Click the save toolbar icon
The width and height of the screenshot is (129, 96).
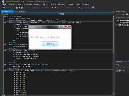[x=20, y=7]
